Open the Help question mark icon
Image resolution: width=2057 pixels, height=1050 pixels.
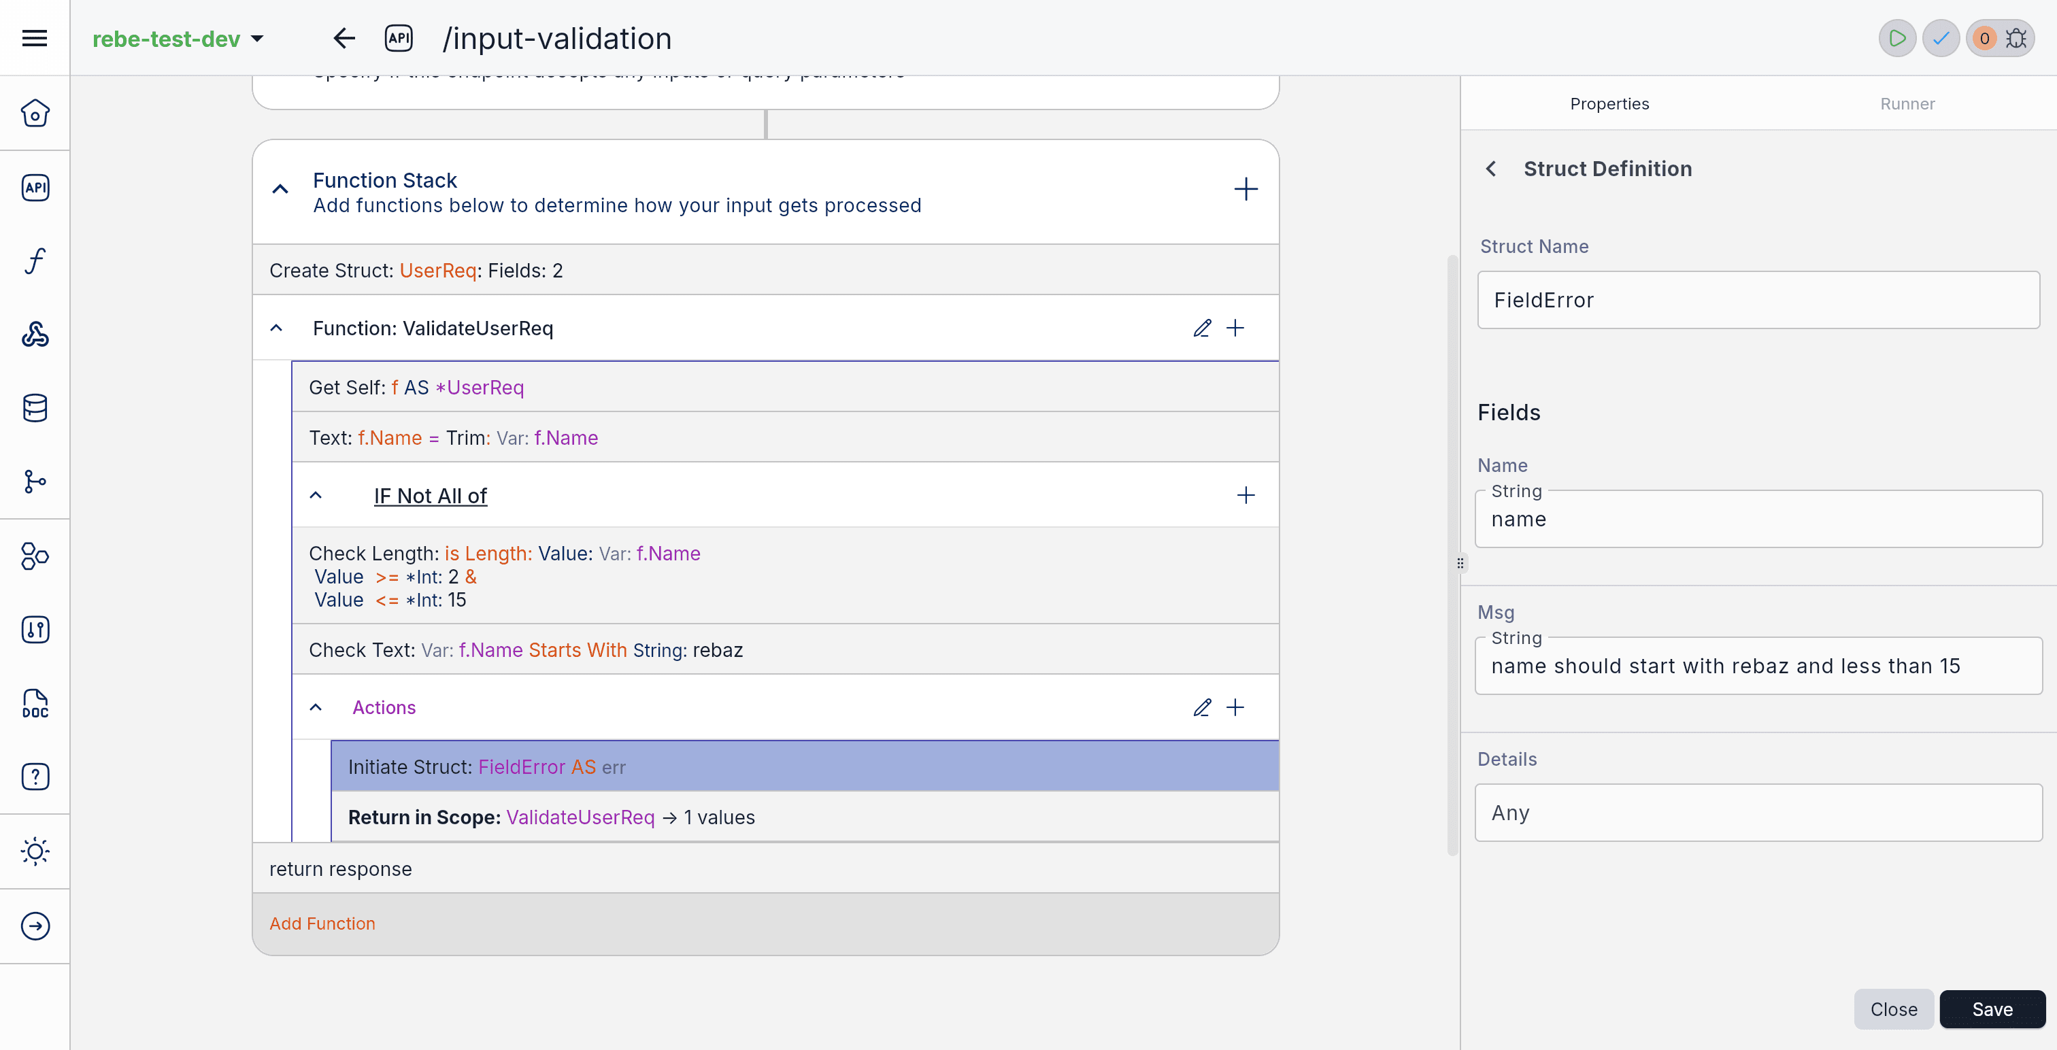[34, 776]
